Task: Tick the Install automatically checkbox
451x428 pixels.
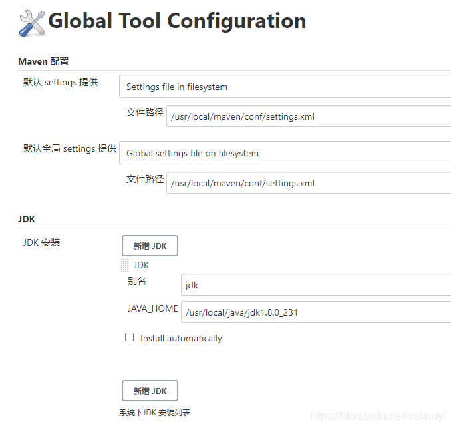Action: click(130, 337)
